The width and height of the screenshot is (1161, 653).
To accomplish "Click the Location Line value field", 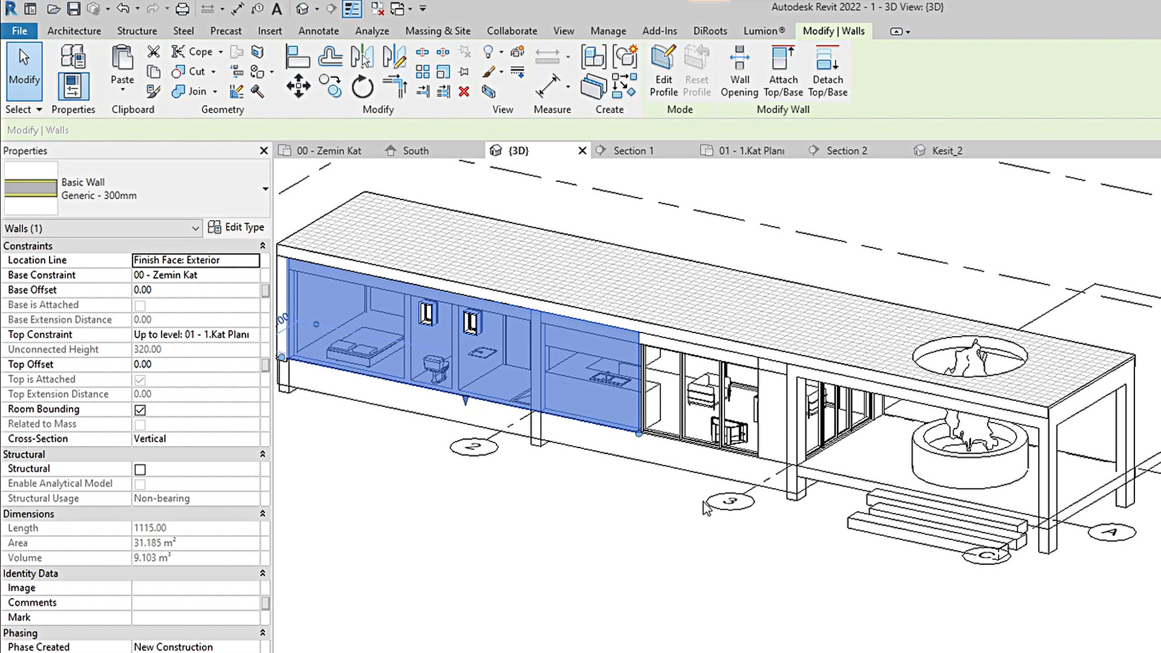I will 196,260.
